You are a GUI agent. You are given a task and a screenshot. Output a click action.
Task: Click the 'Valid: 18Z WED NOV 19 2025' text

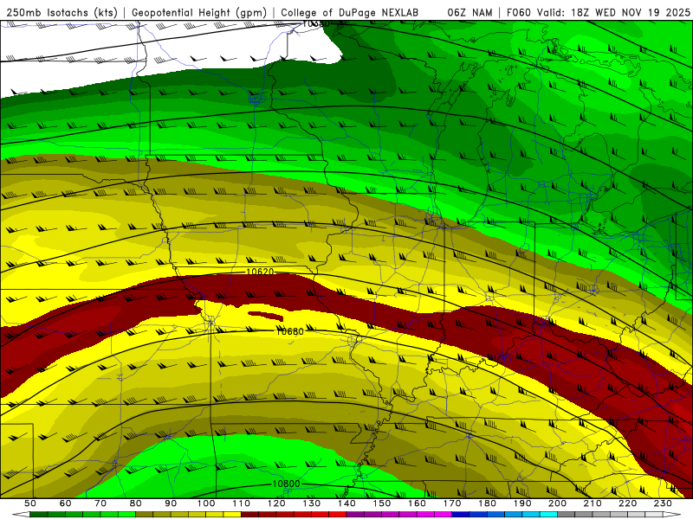pyautogui.click(x=613, y=13)
